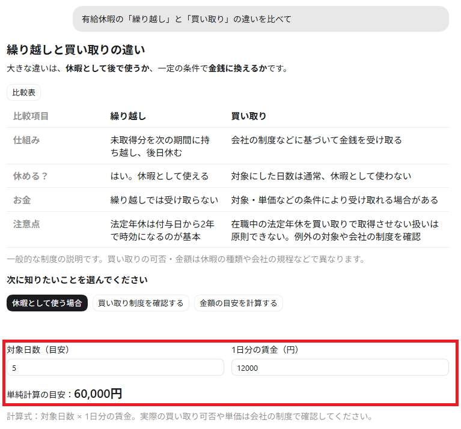This screenshot has width=461, height=429.
Task: Click the 比較項目 column header
Action: 31,116
